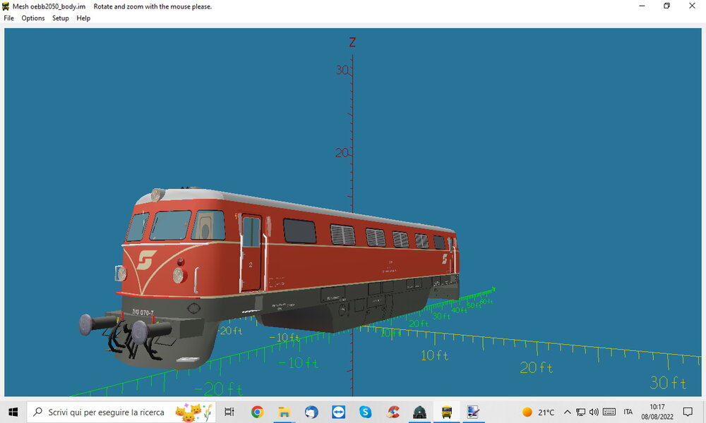Image resolution: width=706 pixels, height=423 pixels.
Task: Open File Explorer from the taskbar
Action: tap(284, 412)
